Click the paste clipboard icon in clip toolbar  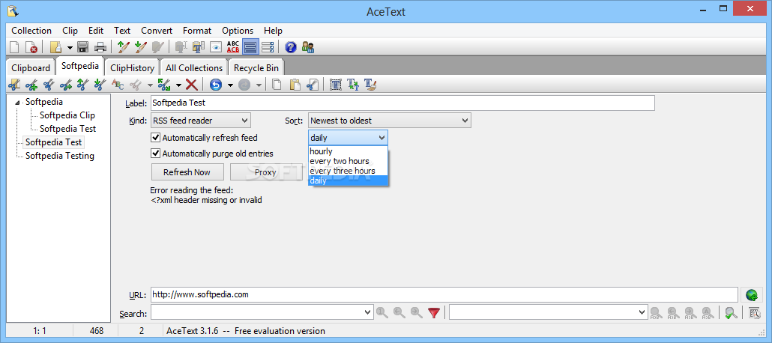coord(295,85)
